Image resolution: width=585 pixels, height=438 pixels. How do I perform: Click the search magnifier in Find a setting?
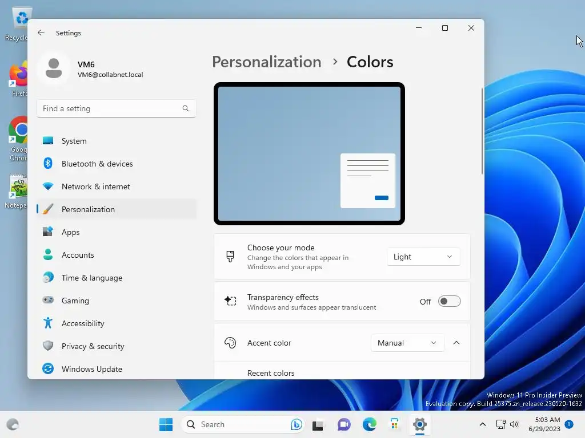pos(186,108)
